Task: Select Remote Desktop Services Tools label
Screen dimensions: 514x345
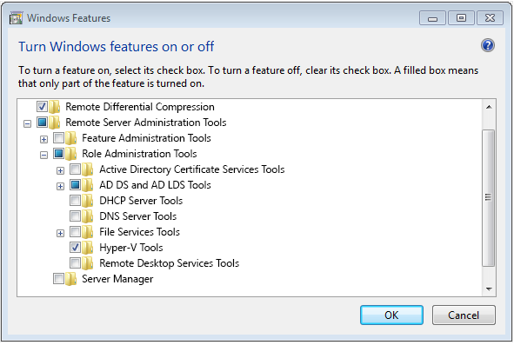Action: [169, 263]
